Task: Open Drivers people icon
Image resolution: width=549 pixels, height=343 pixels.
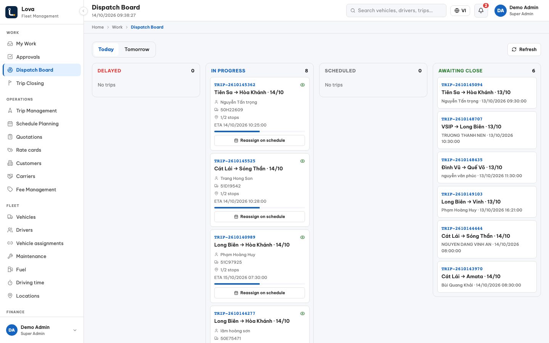Action: click(x=10, y=230)
